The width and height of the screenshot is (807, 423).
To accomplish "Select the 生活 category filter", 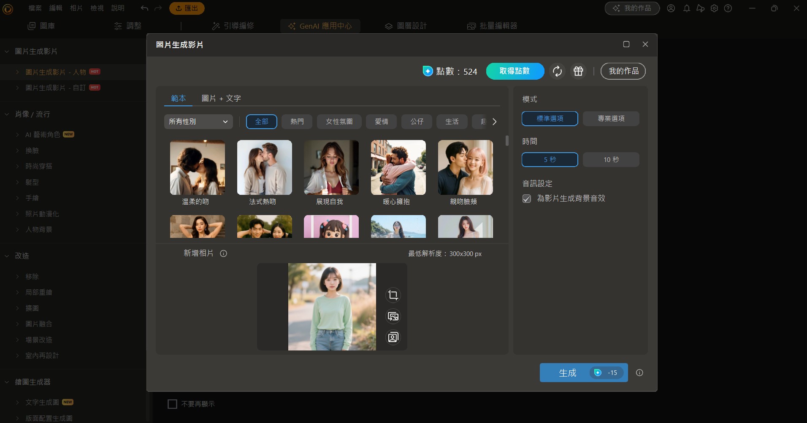I will (x=452, y=121).
